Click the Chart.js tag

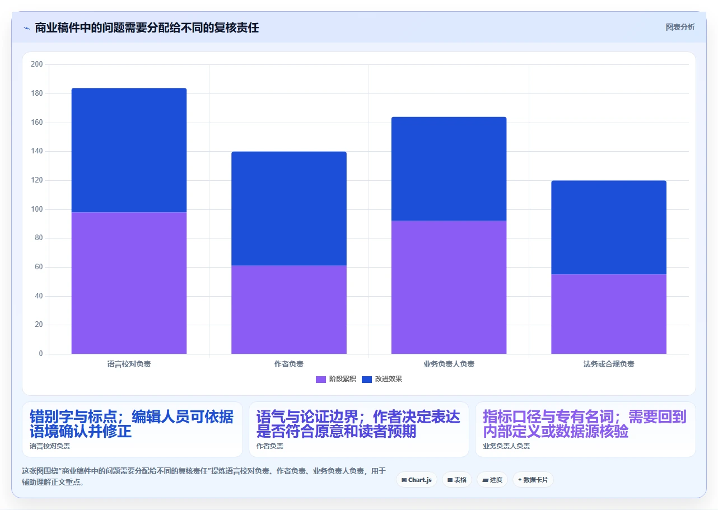tap(417, 480)
